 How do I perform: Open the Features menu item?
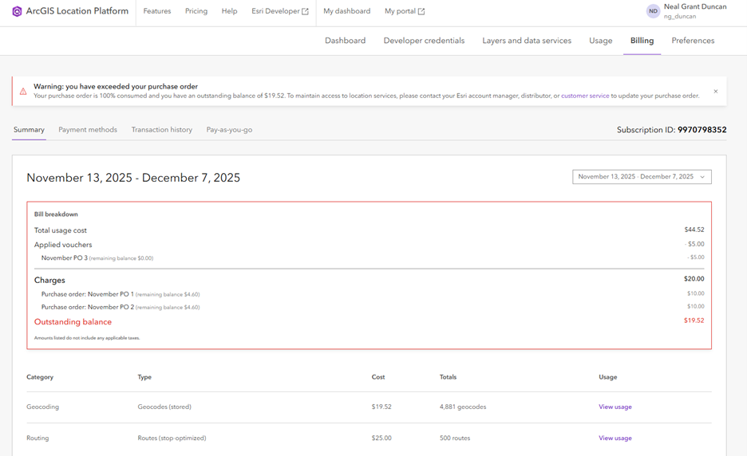pos(157,11)
